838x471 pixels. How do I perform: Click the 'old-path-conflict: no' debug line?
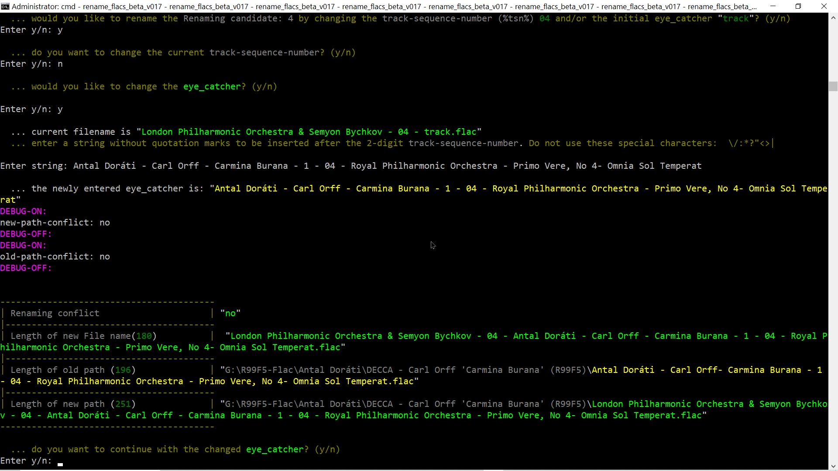tap(55, 257)
